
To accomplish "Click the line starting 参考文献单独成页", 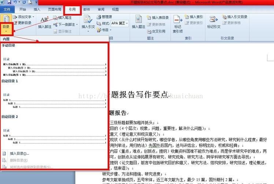I will [170, 180].
